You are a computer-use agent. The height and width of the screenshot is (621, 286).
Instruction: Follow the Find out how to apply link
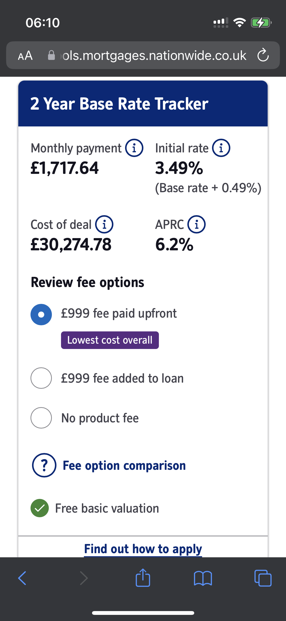[x=143, y=549]
